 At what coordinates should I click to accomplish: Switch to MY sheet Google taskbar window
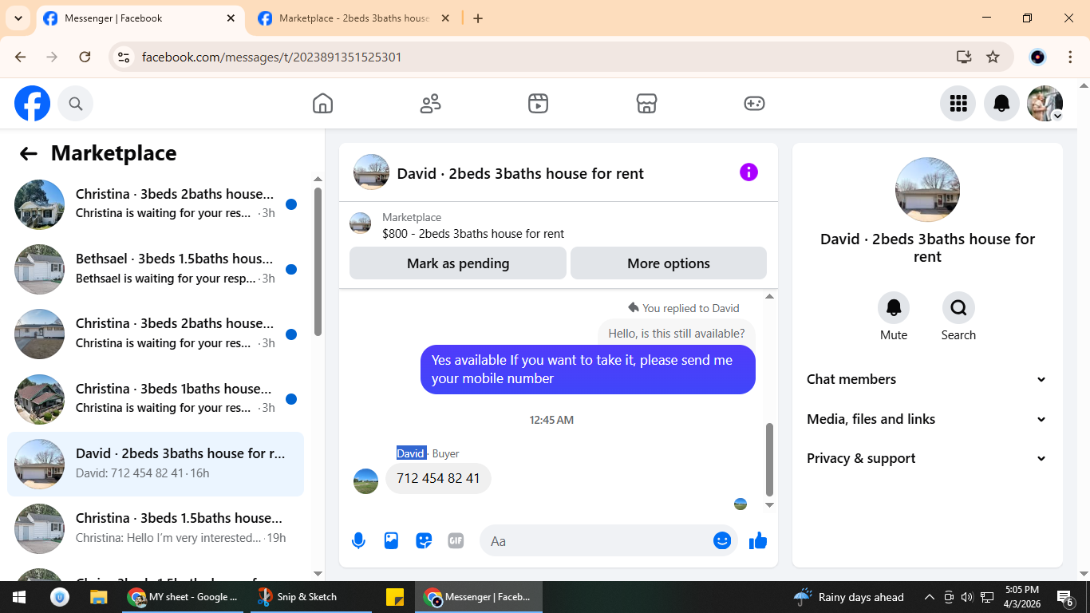pos(184,597)
